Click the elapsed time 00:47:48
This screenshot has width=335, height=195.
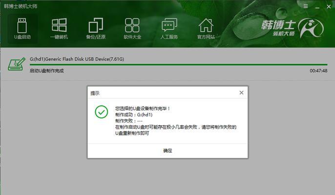(318, 71)
